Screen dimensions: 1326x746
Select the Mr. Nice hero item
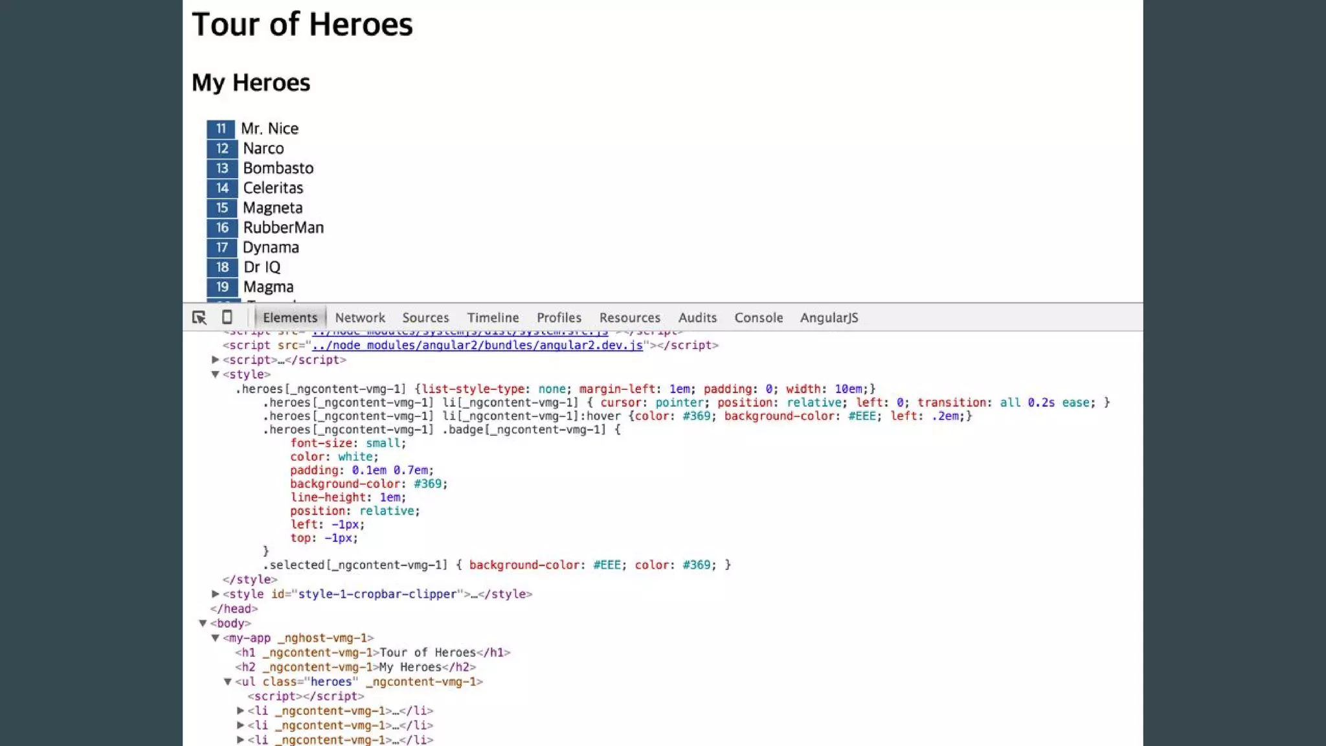tap(269, 129)
